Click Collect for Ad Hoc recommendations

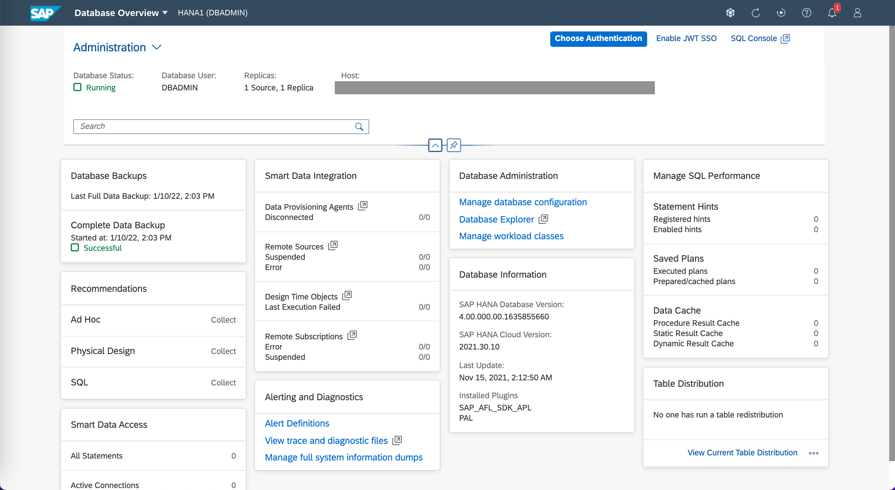[x=223, y=320]
